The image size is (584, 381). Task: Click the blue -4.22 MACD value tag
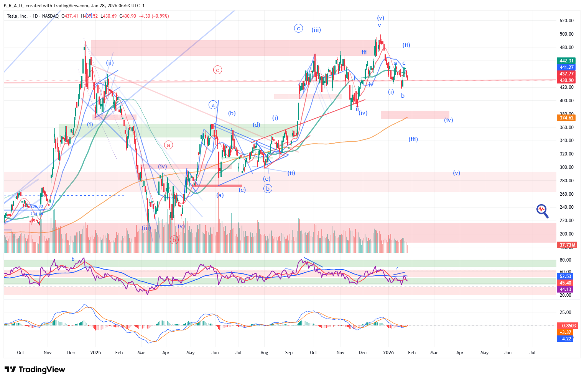(x=565, y=339)
